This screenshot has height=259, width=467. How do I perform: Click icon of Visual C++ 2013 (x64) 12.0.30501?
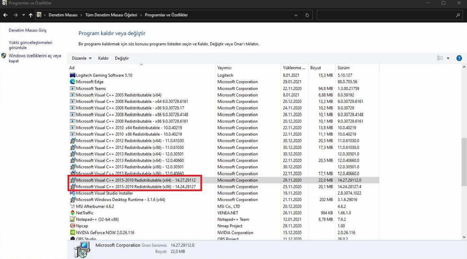tap(72, 154)
